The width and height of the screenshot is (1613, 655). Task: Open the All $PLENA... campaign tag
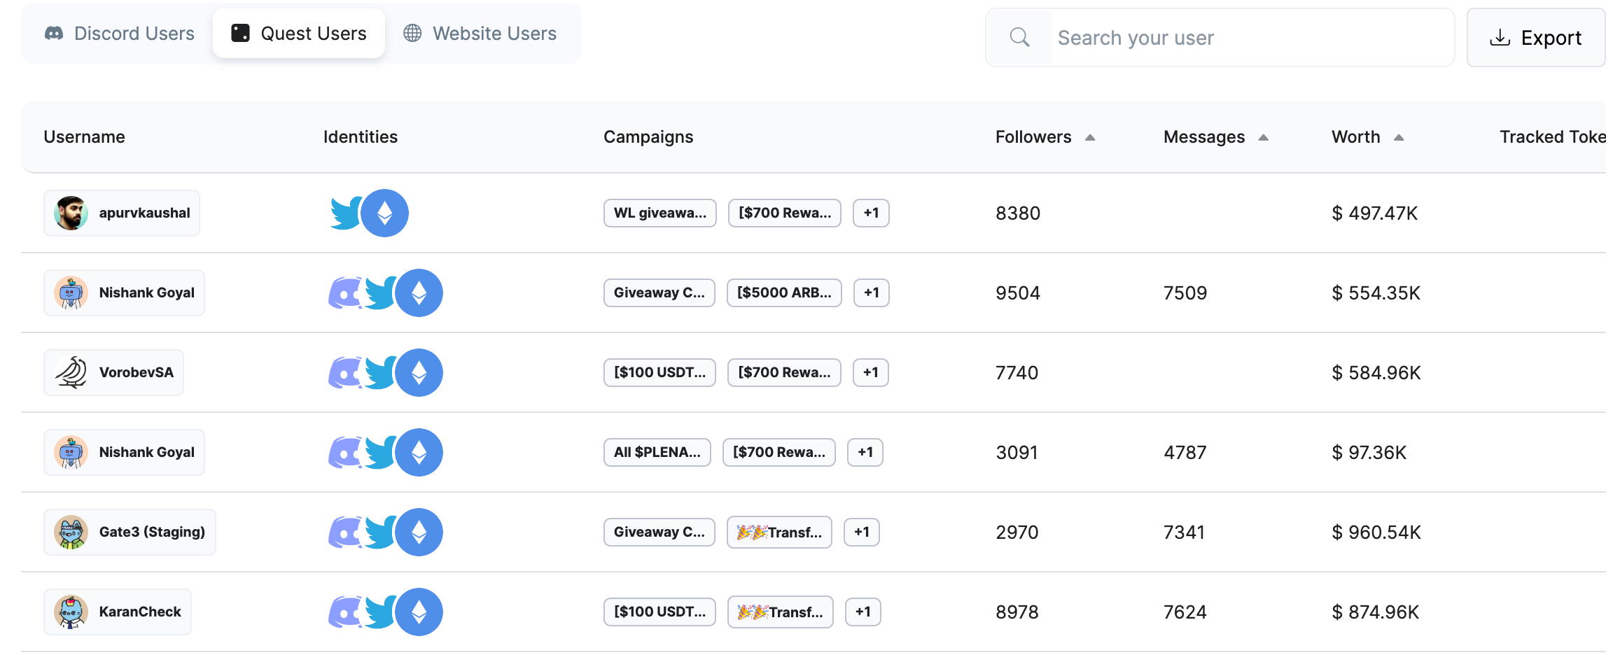[x=657, y=452]
